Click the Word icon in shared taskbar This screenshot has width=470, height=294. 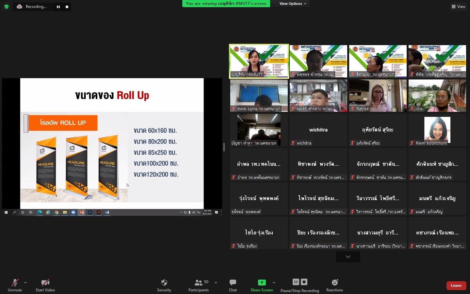[x=107, y=213]
